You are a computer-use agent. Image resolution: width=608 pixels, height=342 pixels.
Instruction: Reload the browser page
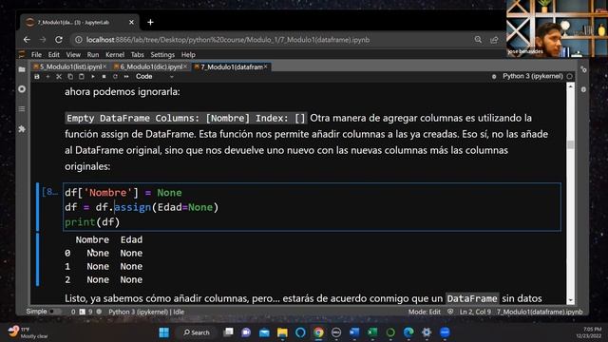59,40
